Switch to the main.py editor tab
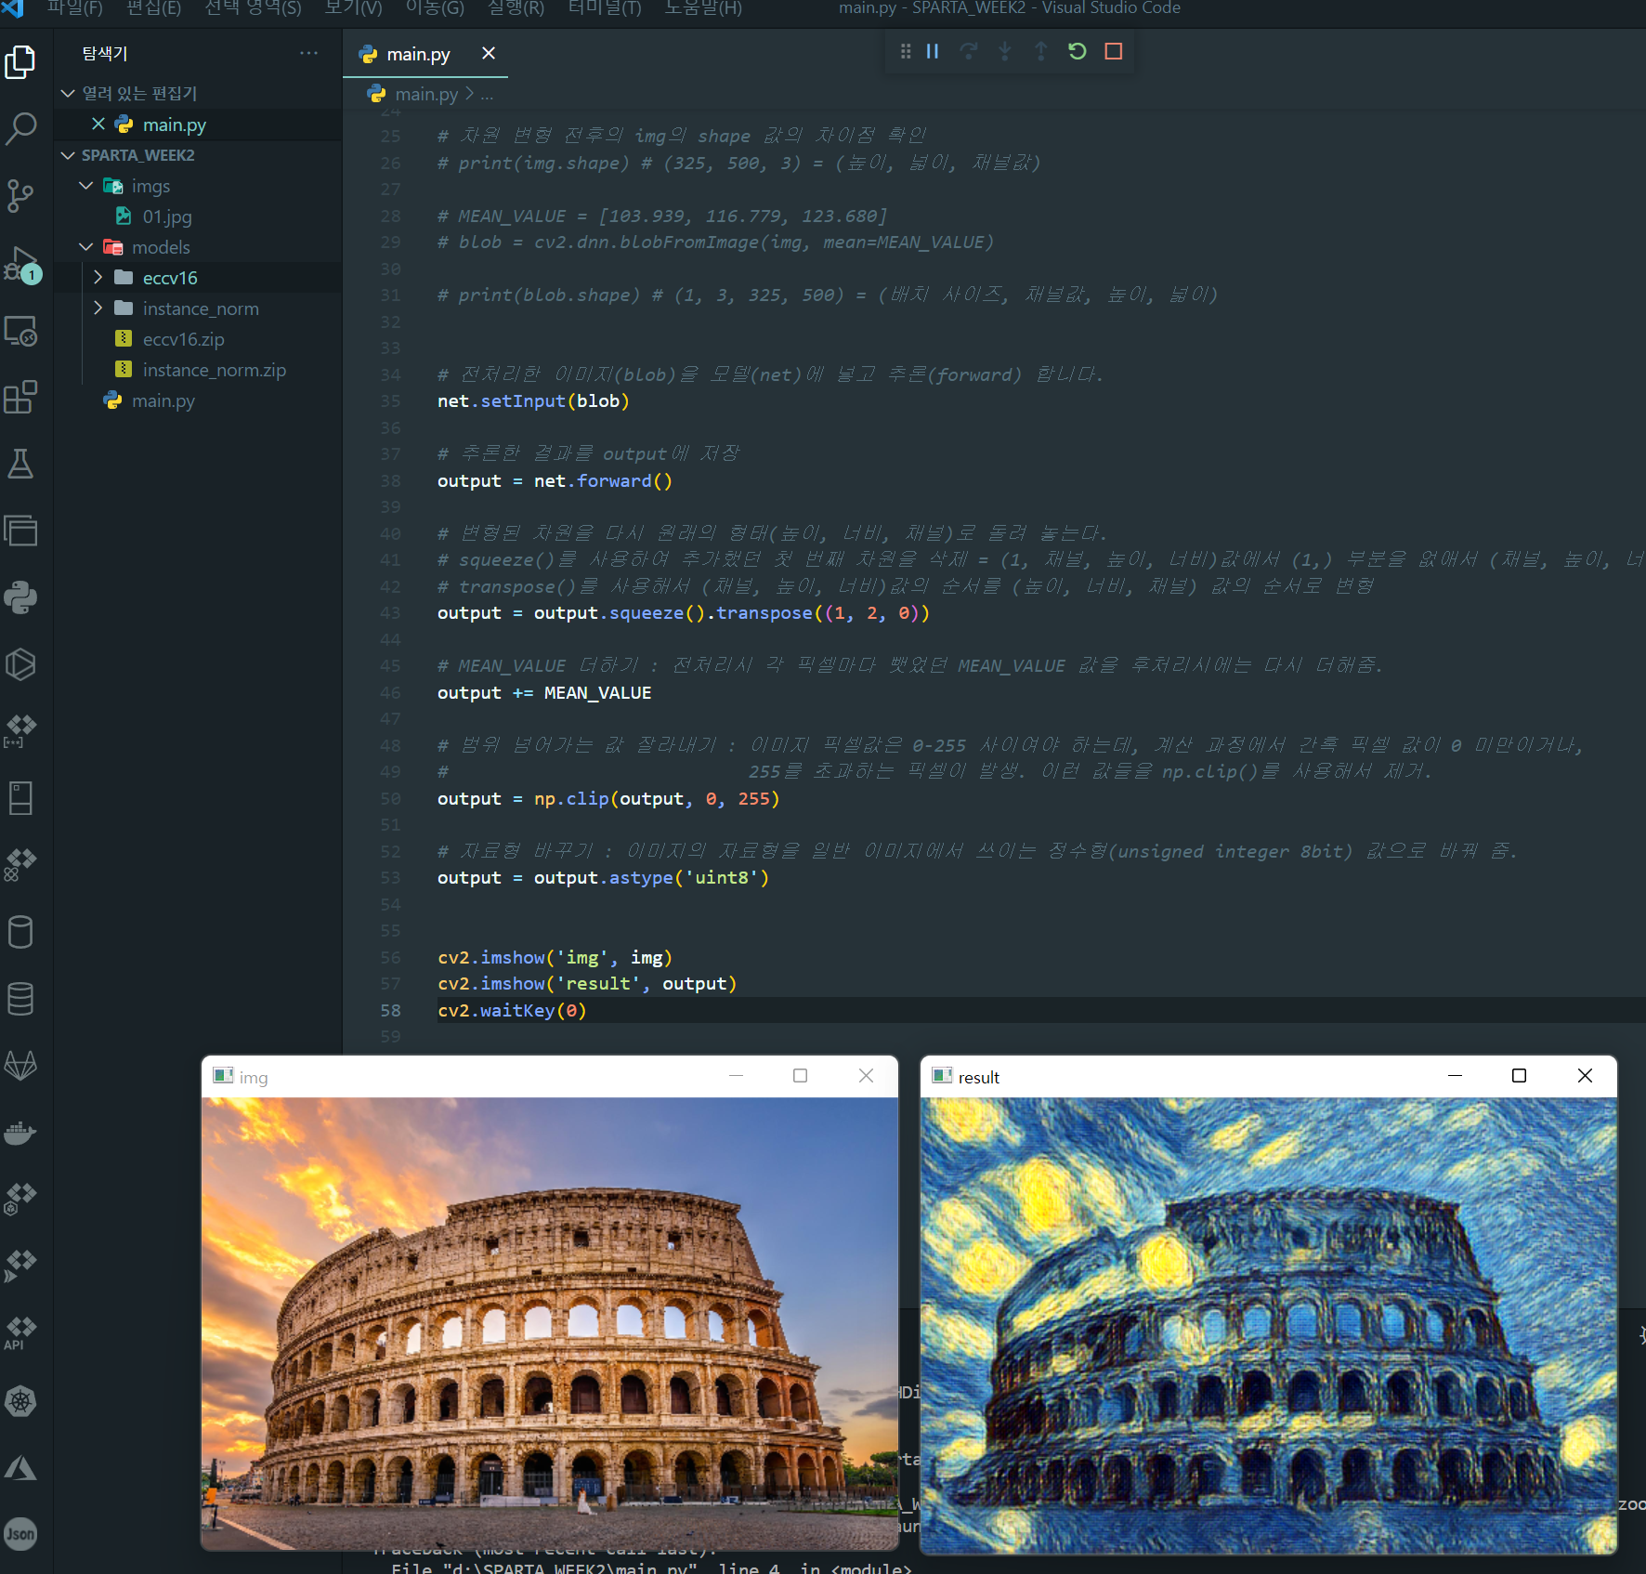 click(418, 54)
